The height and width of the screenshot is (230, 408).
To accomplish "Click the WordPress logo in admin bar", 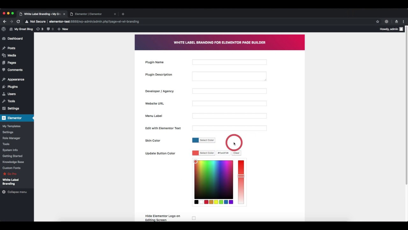I will pos(4,29).
